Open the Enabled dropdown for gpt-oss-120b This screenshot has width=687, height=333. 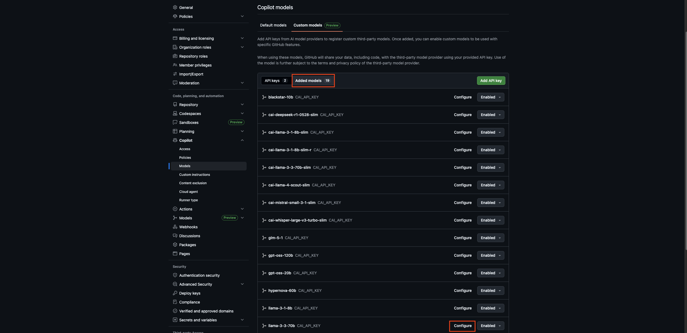(x=491, y=255)
